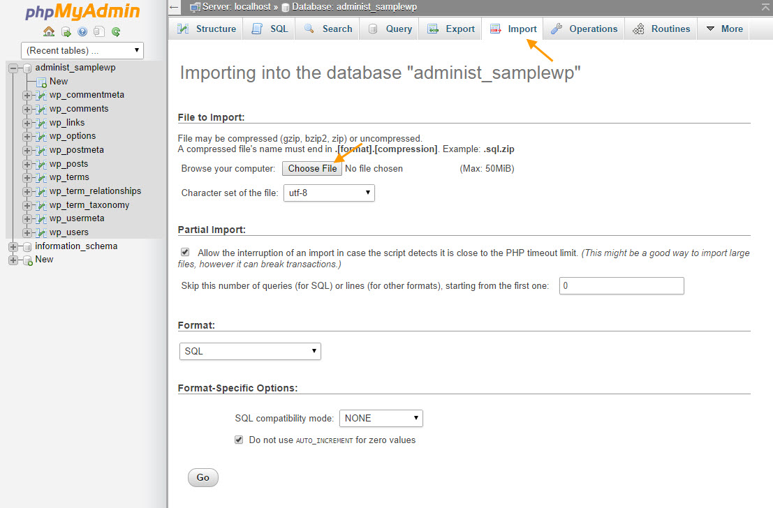Screen dimensions: 773x508
Task: Switch to the Routines tab
Action: (661, 29)
